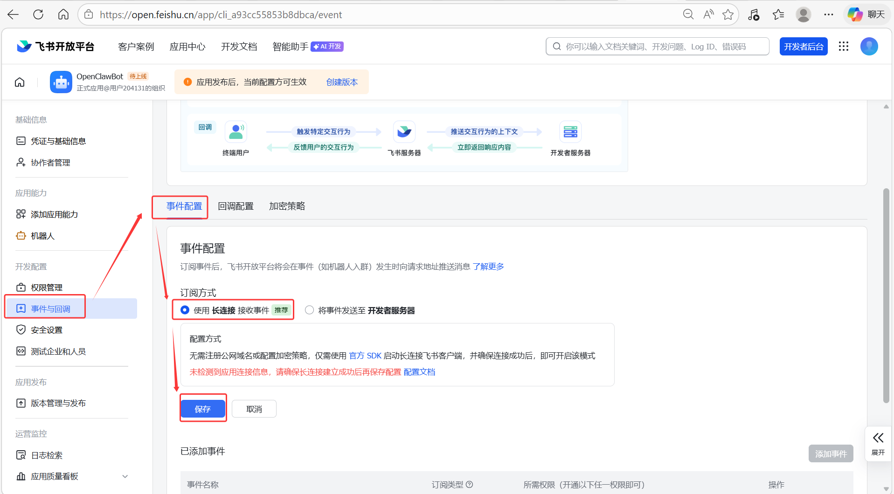Viewport: 894px width, 494px height.
Task: Reload the page with the refresh icon
Action: [x=38, y=14]
